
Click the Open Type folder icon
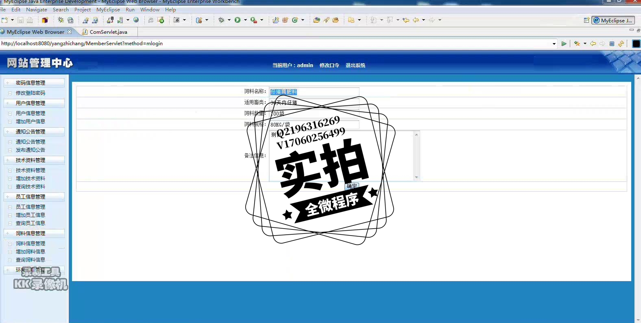(x=316, y=20)
